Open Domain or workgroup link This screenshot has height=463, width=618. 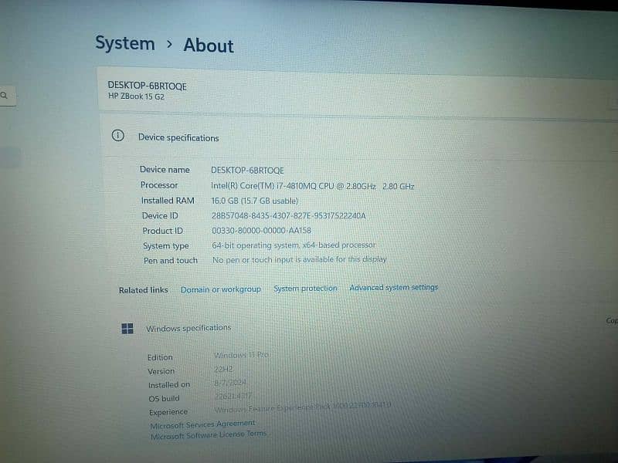(221, 289)
